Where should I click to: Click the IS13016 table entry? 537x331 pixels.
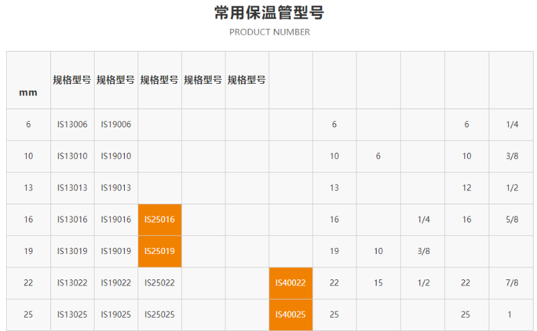pyautogui.click(x=72, y=220)
